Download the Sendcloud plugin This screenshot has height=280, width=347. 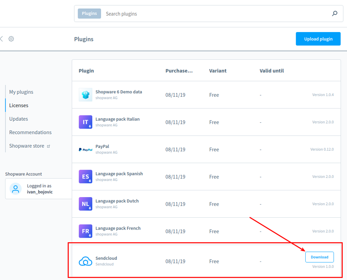point(319,257)
